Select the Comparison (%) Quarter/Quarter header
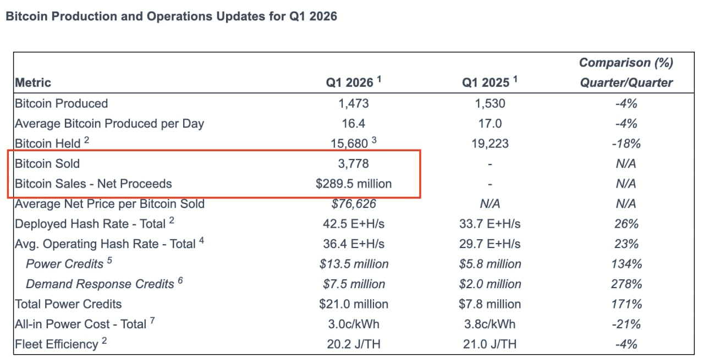The height and width of the screenshot is (358, 704). click(x=626, y=73)
